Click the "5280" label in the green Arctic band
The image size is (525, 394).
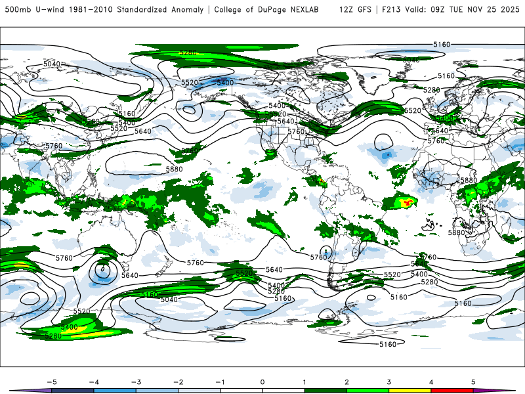[188, 53]
